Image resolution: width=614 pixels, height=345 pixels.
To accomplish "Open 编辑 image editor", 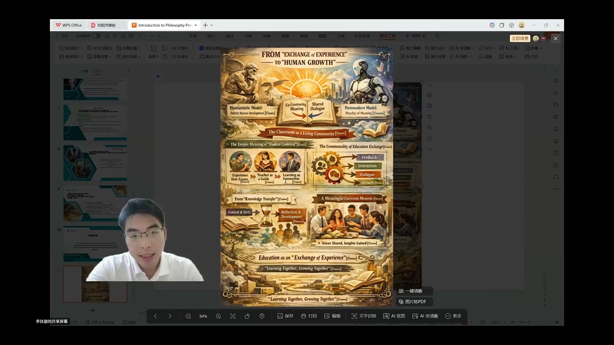I will point(332,316).
